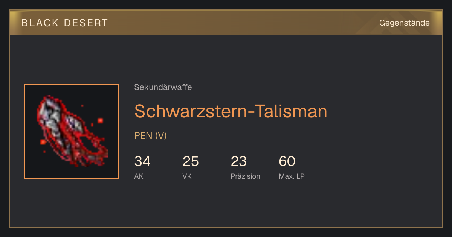The image size is (452, 237).
Task: Click the Präzision value 23
Action: click(239, 161)
